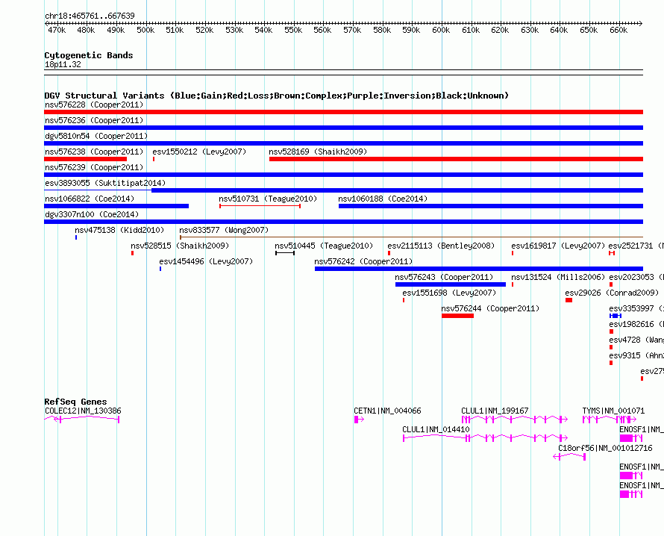Open the CLUL1|NM_014410 transcript label
The image size is (664, 536).
point(436,429)
